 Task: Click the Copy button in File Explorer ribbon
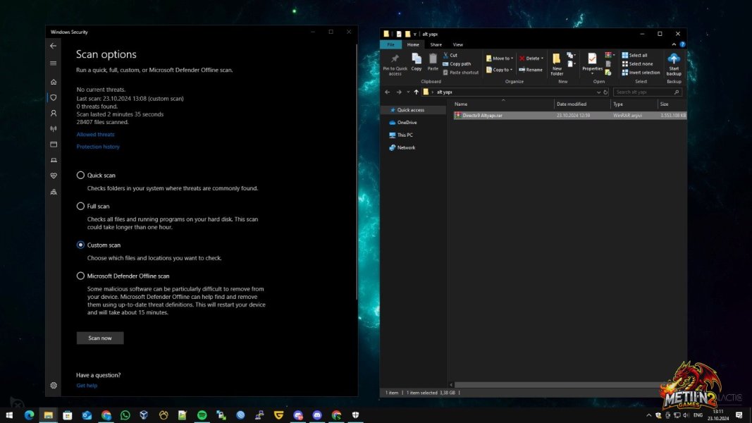[417, 62]
